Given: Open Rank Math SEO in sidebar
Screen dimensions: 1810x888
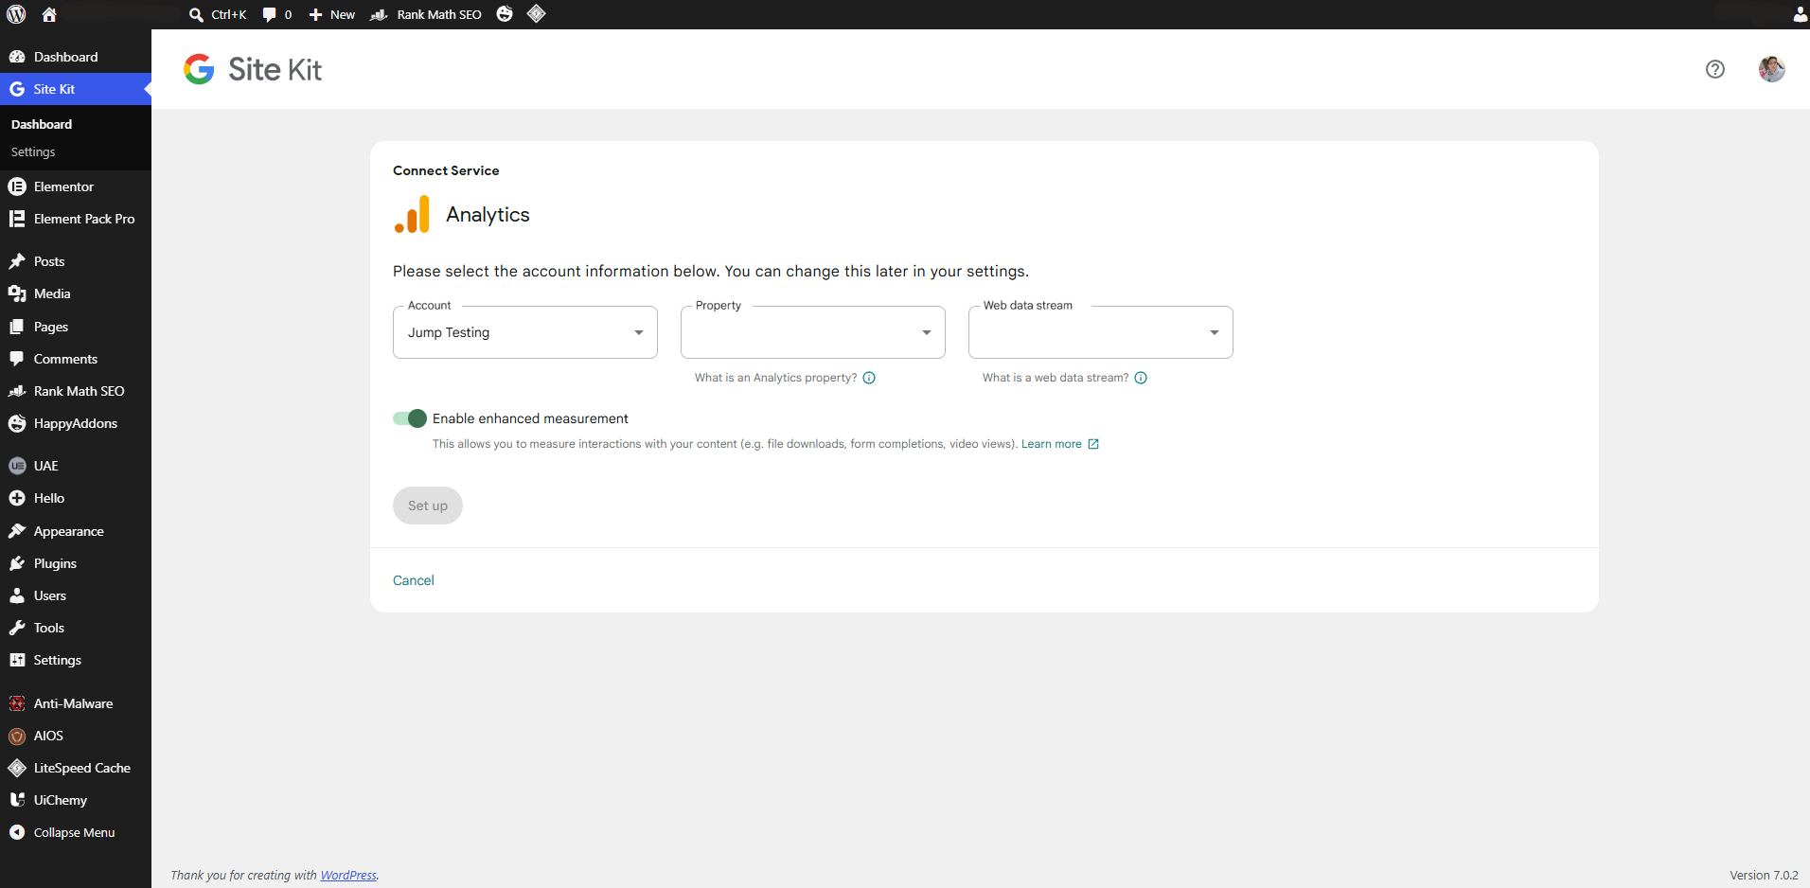Looking at the screenshot, I should (76, 391).
